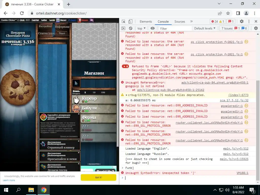Switch to the Console tab
The image size is (260, 195).
click(163, 22)
